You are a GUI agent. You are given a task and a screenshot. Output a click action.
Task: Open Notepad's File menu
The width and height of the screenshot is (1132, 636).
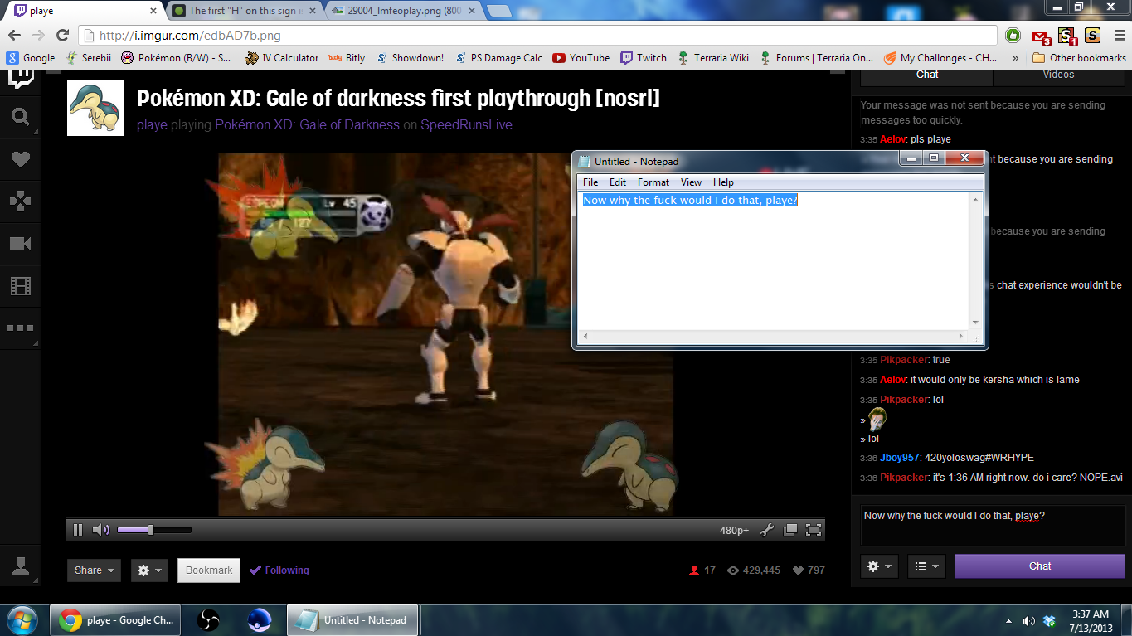click(x=590, y=182)
